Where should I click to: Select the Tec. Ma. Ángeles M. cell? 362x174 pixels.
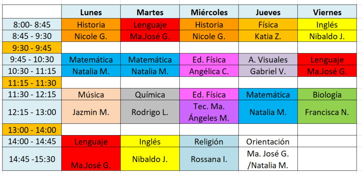[209, 112]
